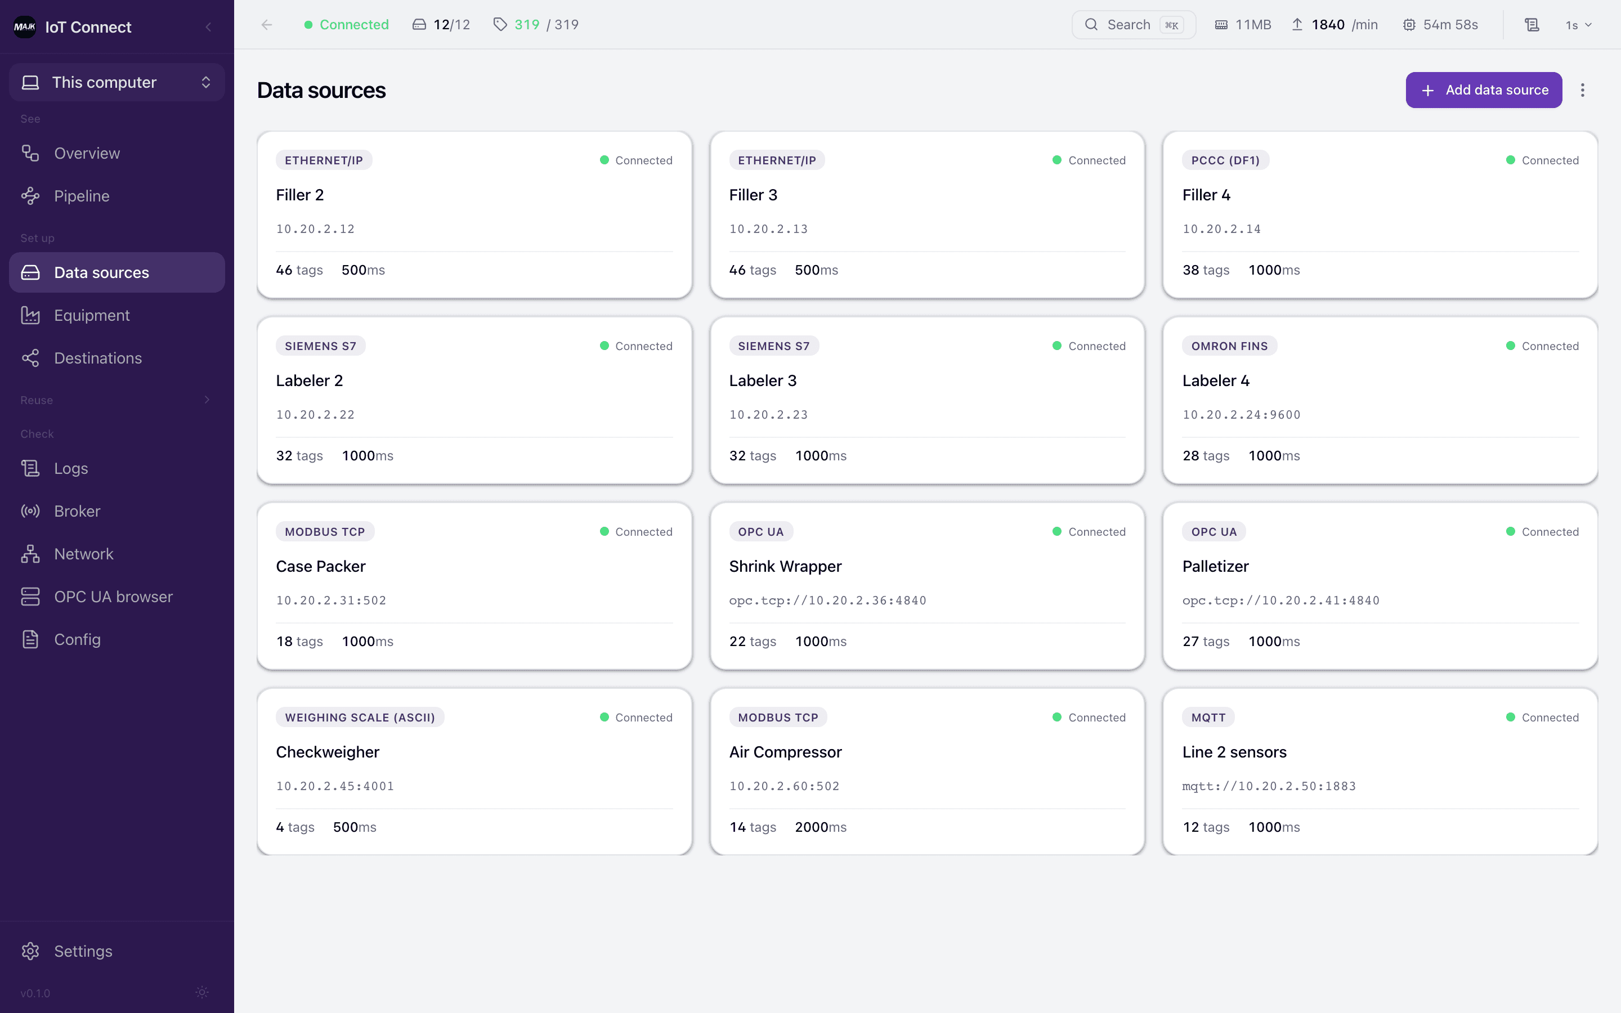Open the Filler 3 data source card
The image size is (1621, 1013).
927,215
